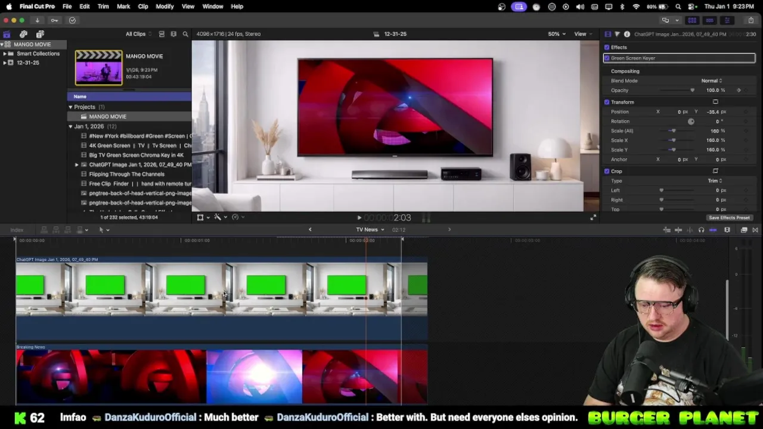Collapse the Projects group
Screen dimensions: 763x429
(x=70, y=107)
